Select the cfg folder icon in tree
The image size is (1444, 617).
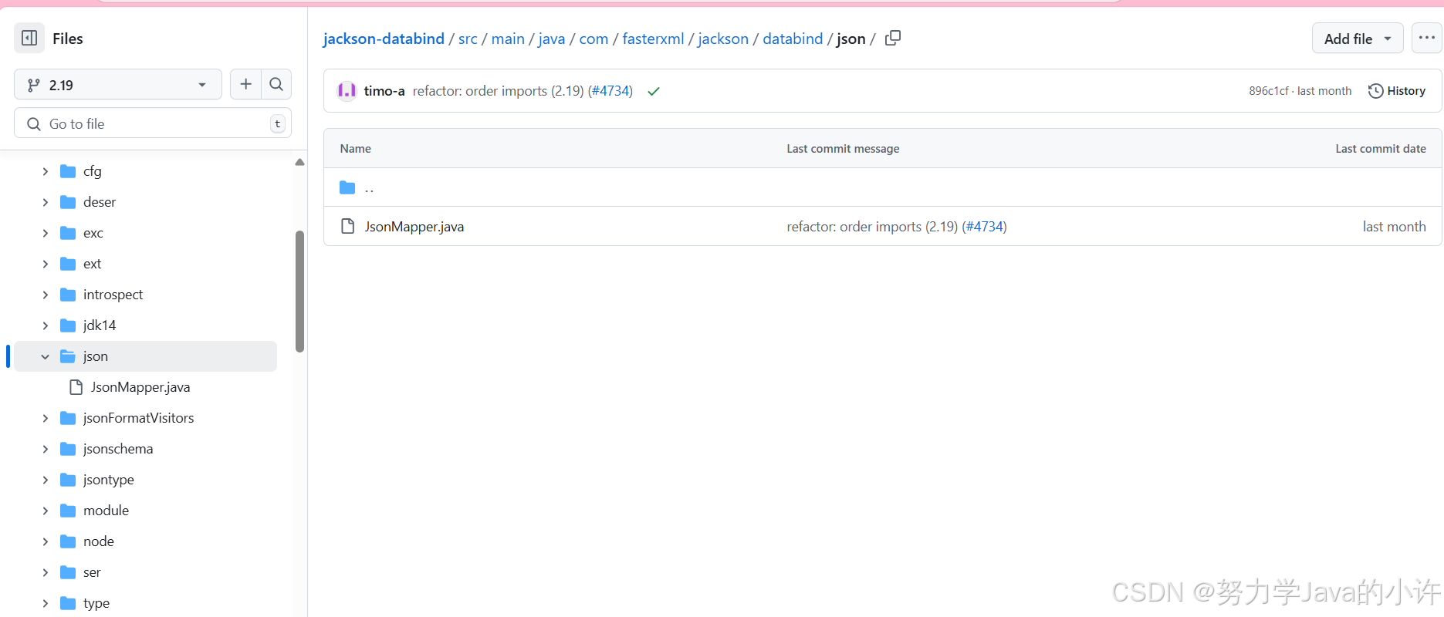[68, 171]
